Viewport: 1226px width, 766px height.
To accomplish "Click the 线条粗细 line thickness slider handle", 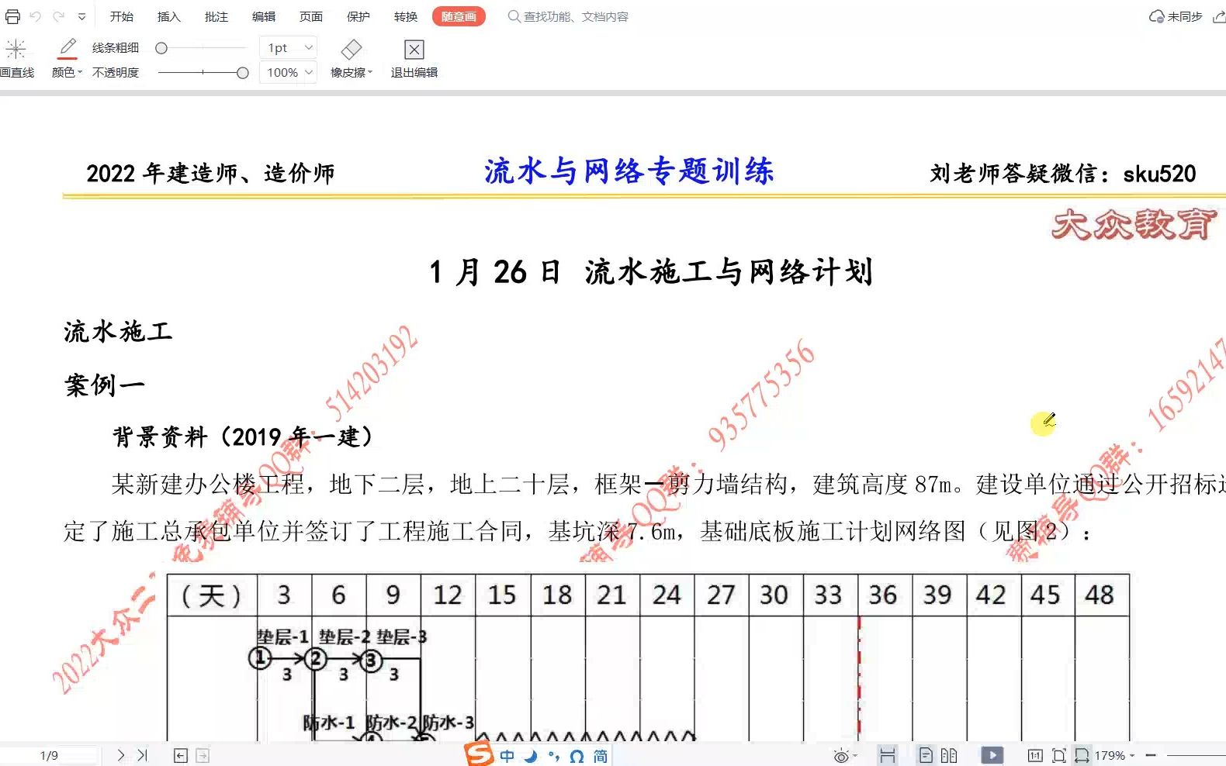I will pos(161,48).
